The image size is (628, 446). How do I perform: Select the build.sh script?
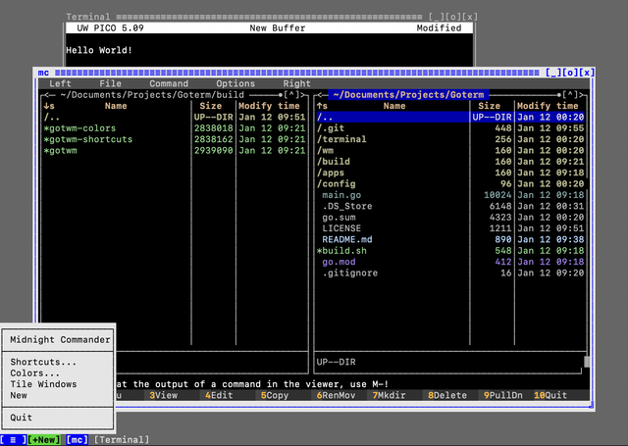pos(450,251)
